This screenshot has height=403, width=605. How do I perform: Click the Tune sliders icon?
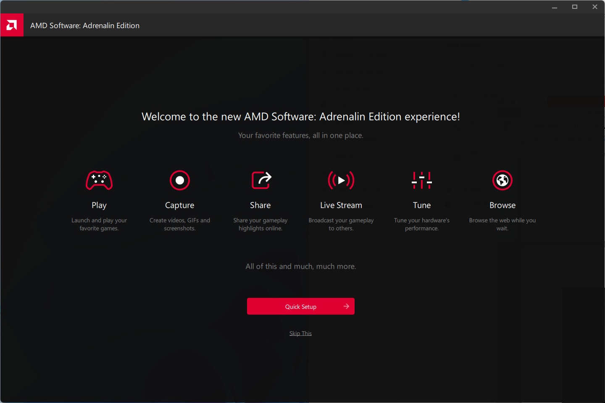click(x=422, y=181)
